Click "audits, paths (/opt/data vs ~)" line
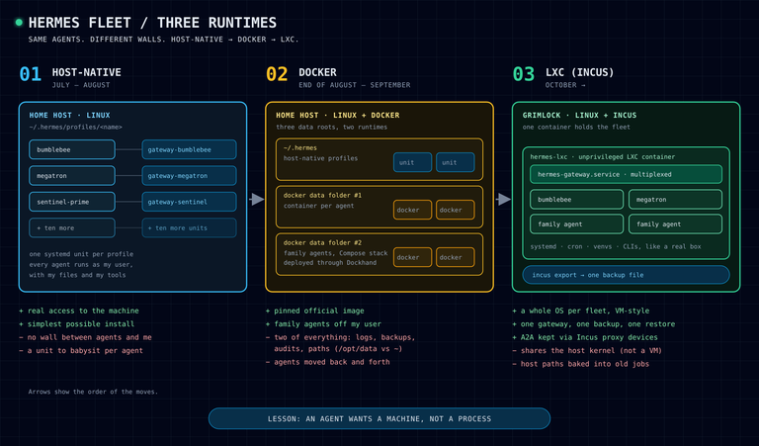 point(338,349)
